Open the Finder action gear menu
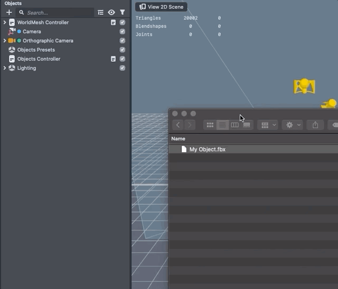338x289 pixels. pos(293,125)
